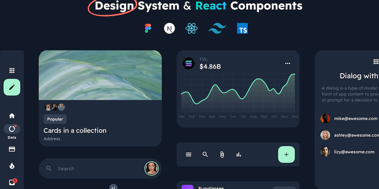
Task: Click the purple Sunglasses item thumbnail
Action: point(187,187)
